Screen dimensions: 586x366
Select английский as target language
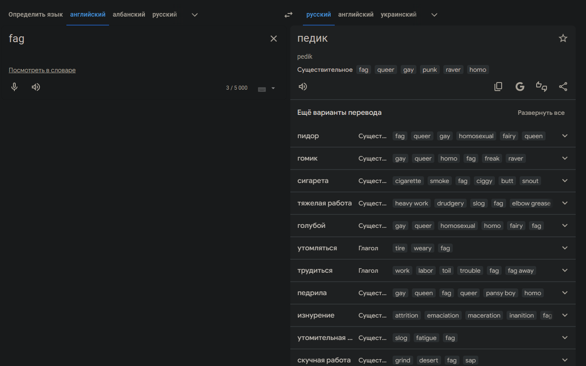coord(356,15)
